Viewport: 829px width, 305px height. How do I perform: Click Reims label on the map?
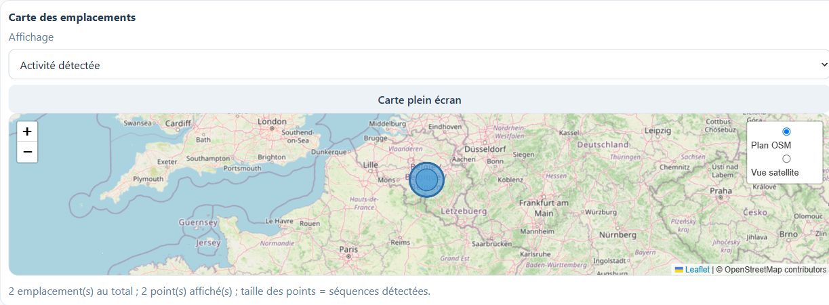(x=401, y=242)
